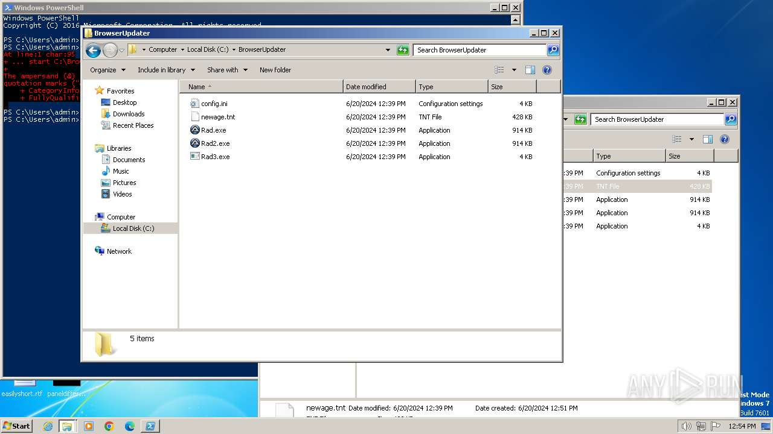The image size is (773, 434).
Task: Open the Organize menu
Action: [107, 70]
